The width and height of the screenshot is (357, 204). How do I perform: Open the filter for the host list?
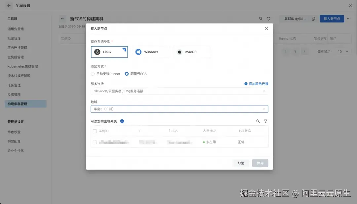[265, 121]
